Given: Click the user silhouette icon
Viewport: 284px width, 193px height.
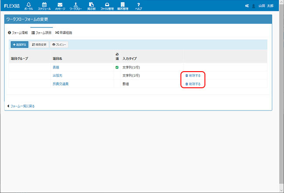Looking at the screenshot, I should 253,6.
